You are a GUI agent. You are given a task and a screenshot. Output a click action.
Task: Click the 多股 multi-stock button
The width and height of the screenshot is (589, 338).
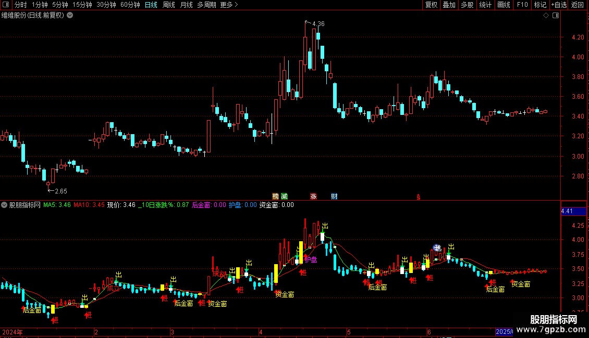(468, 5)
